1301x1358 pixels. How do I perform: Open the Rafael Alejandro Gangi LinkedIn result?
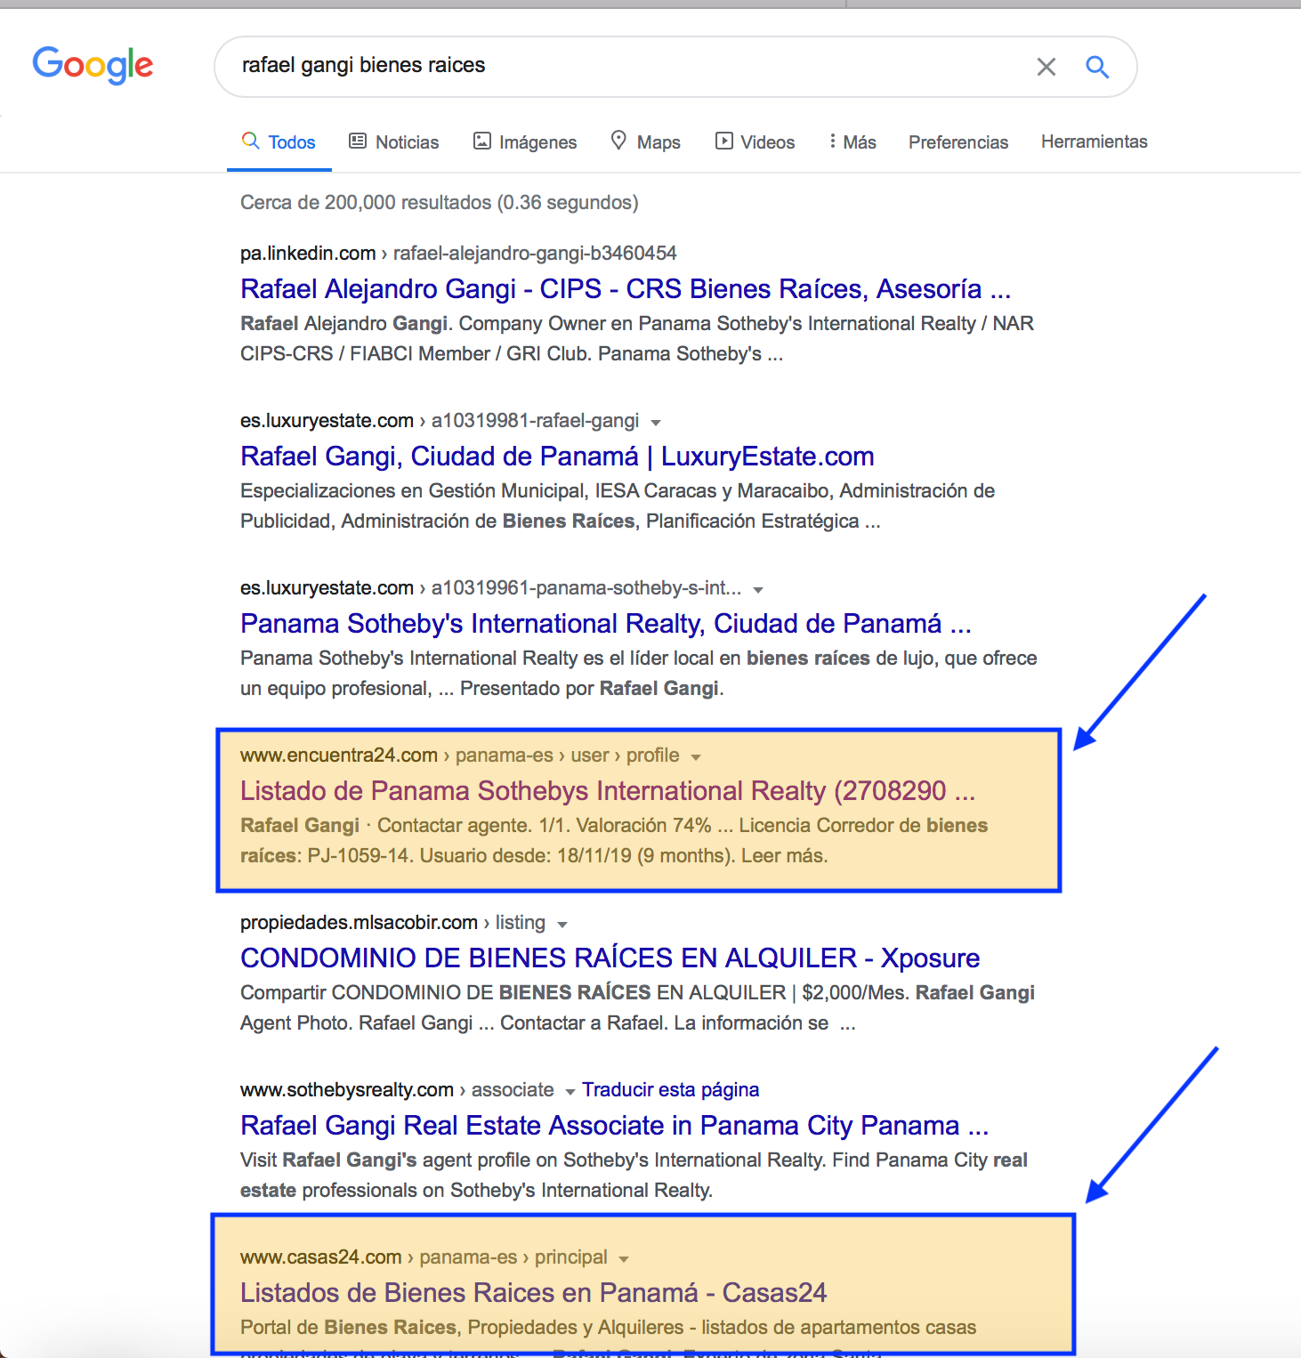click(626, 289)
